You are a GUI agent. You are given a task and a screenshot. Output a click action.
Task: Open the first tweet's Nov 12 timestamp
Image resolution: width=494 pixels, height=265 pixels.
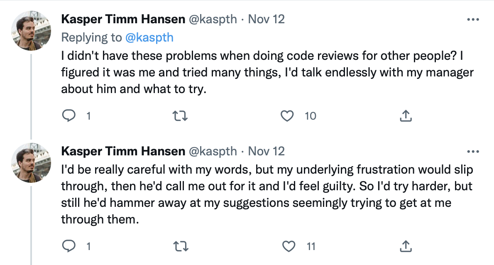(266, 20)
